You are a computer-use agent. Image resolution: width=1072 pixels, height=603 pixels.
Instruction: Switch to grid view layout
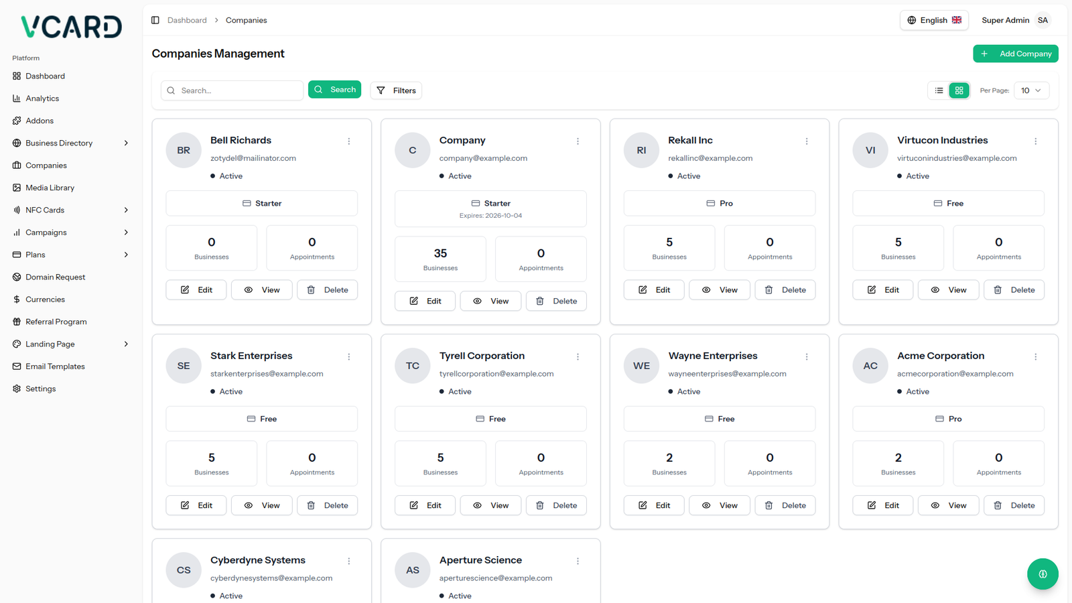[x=959, y=90]
